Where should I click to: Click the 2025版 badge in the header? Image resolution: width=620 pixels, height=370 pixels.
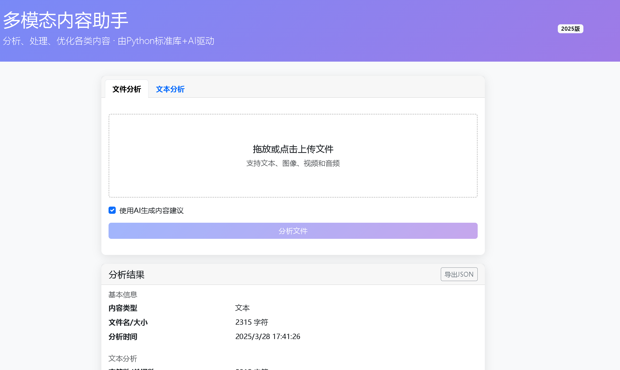coord(570,29)
